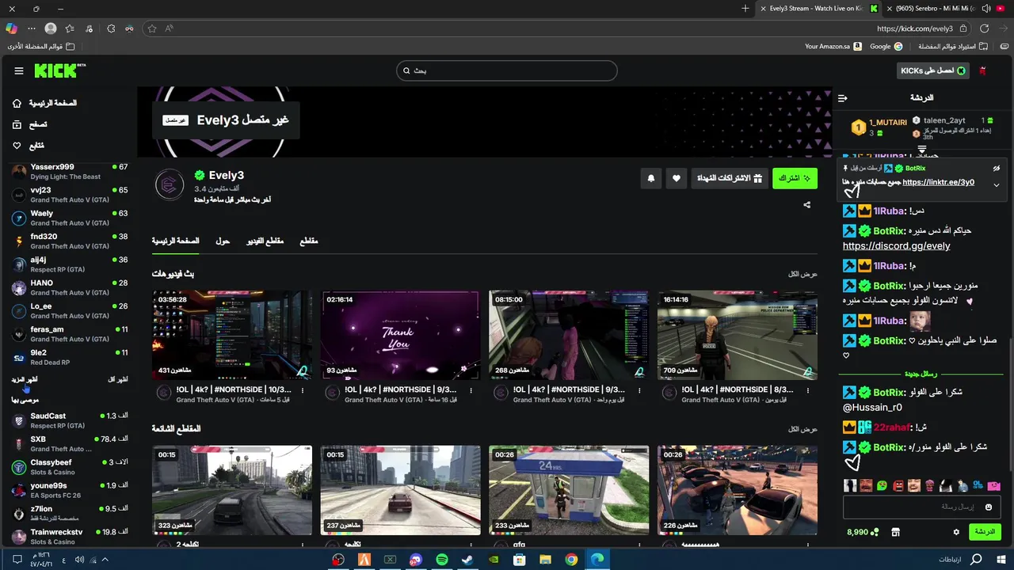Click the notification bell on Evely3 channel
The width and height of the screenshot is (1014, 570).
651,179
